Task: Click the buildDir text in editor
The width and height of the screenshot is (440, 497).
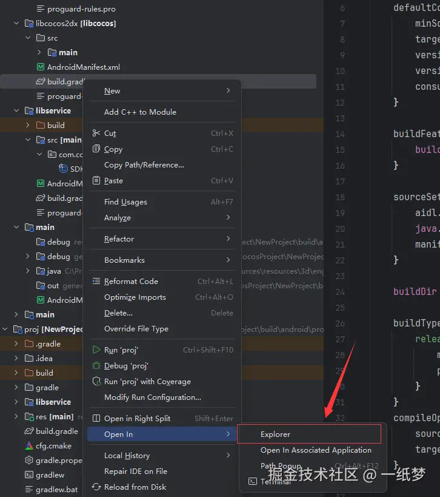Action: (415, 291)
